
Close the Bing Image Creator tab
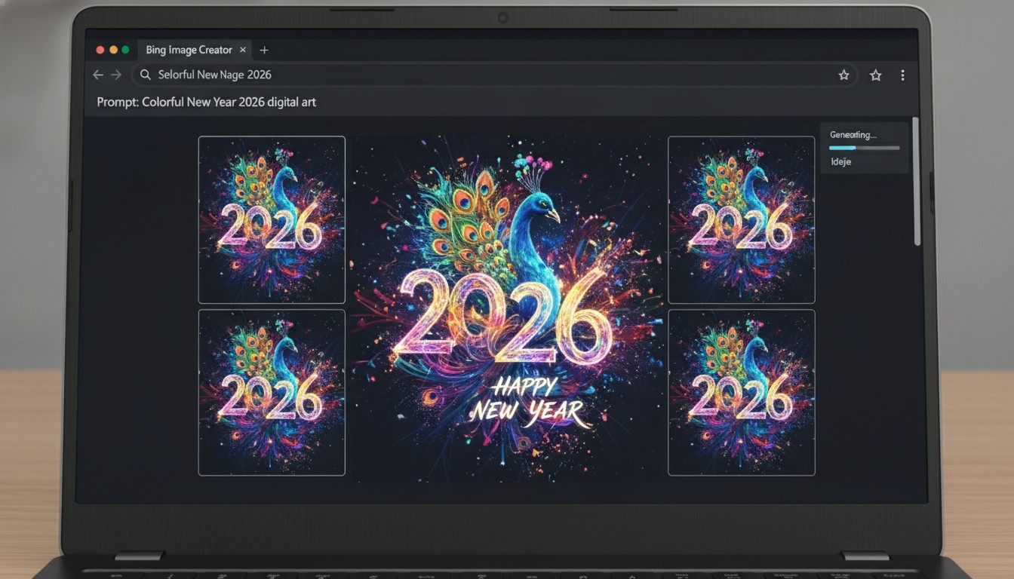(243, 50)
